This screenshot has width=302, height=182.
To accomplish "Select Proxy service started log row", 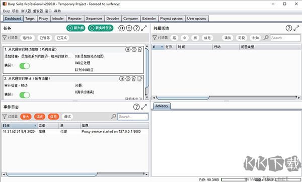I will pyautogui.click(x=75, y=131).
